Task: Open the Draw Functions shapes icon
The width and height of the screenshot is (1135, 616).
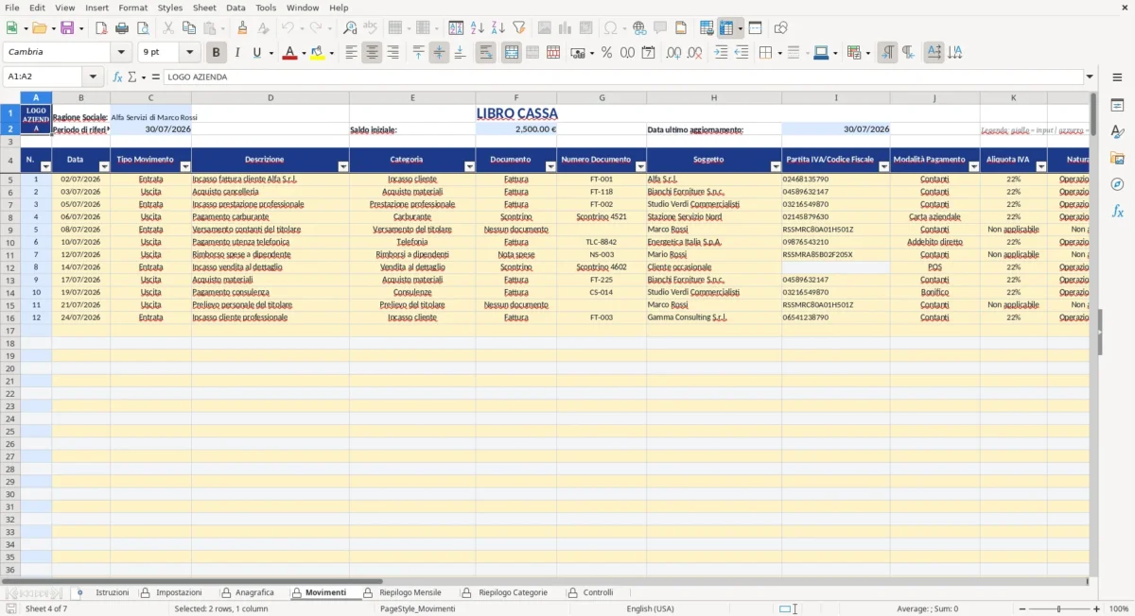Action: click(x=780, y=28)
